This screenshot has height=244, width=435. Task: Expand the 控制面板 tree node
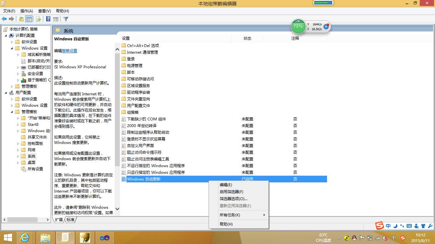18,144
